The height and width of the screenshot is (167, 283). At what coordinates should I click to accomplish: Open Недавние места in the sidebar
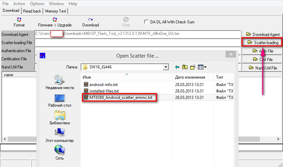click(x=60, y=82)
